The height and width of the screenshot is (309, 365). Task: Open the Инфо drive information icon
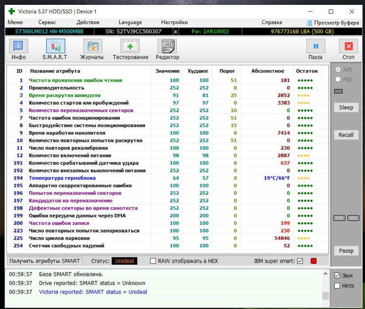[x=19, y=46]
